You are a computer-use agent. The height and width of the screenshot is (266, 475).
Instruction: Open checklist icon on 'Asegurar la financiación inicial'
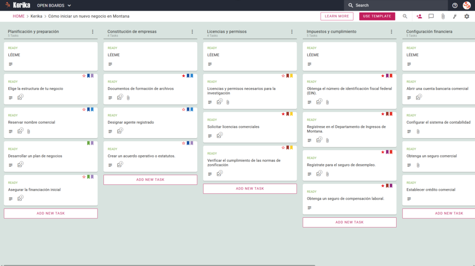click(20, 198)
